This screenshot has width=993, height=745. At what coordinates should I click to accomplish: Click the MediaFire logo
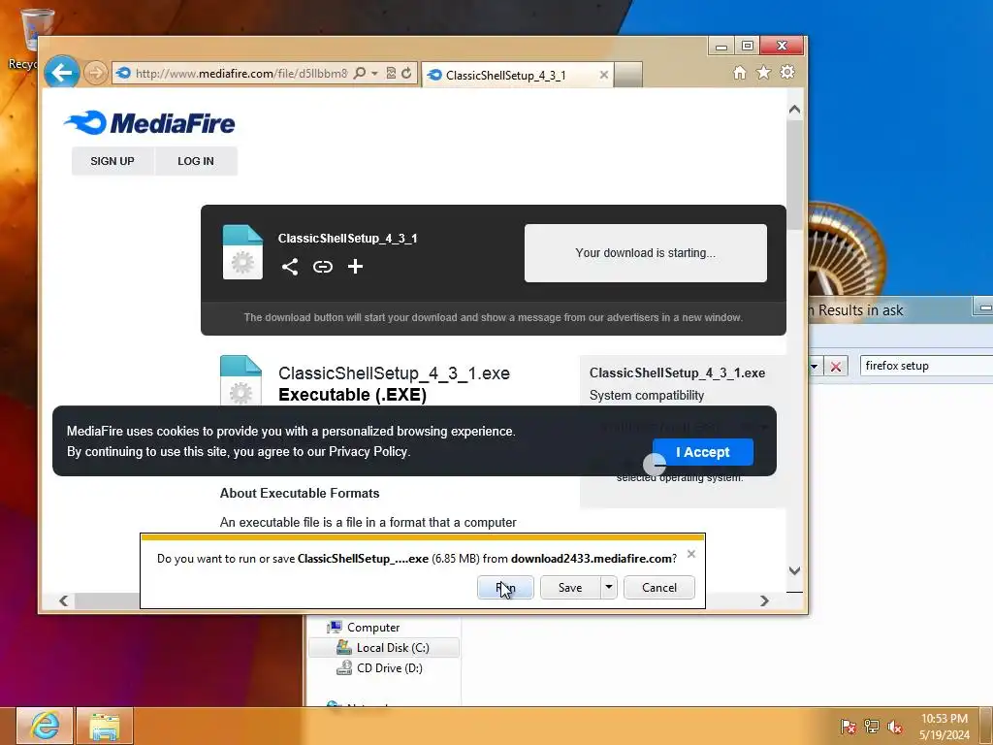[149, 123]
